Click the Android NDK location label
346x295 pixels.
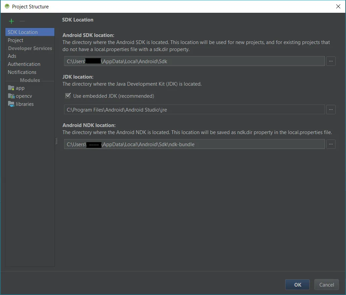coord(89,125)
